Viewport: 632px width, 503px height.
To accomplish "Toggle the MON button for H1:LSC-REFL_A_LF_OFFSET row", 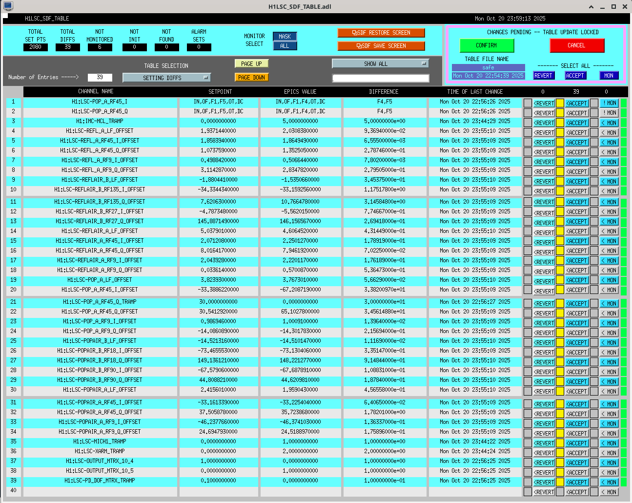I will (609, 133).
